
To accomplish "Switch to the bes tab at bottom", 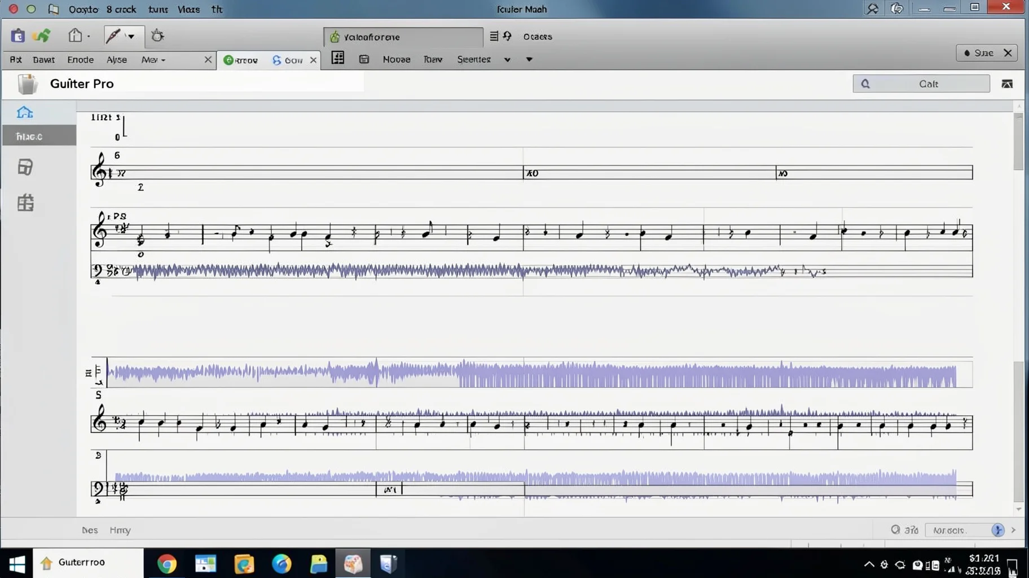I will tap(90, 530).
